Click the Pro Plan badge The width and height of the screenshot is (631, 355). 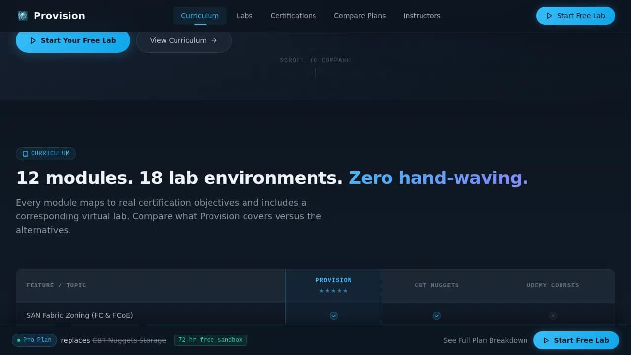point(35,340)
